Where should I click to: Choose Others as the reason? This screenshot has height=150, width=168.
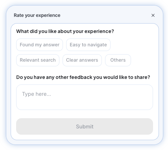pos(118,60)
